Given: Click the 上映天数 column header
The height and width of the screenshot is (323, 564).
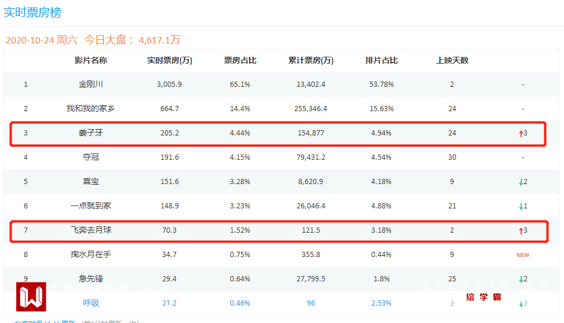Looking at the screenshot, I should click(452, 60).
